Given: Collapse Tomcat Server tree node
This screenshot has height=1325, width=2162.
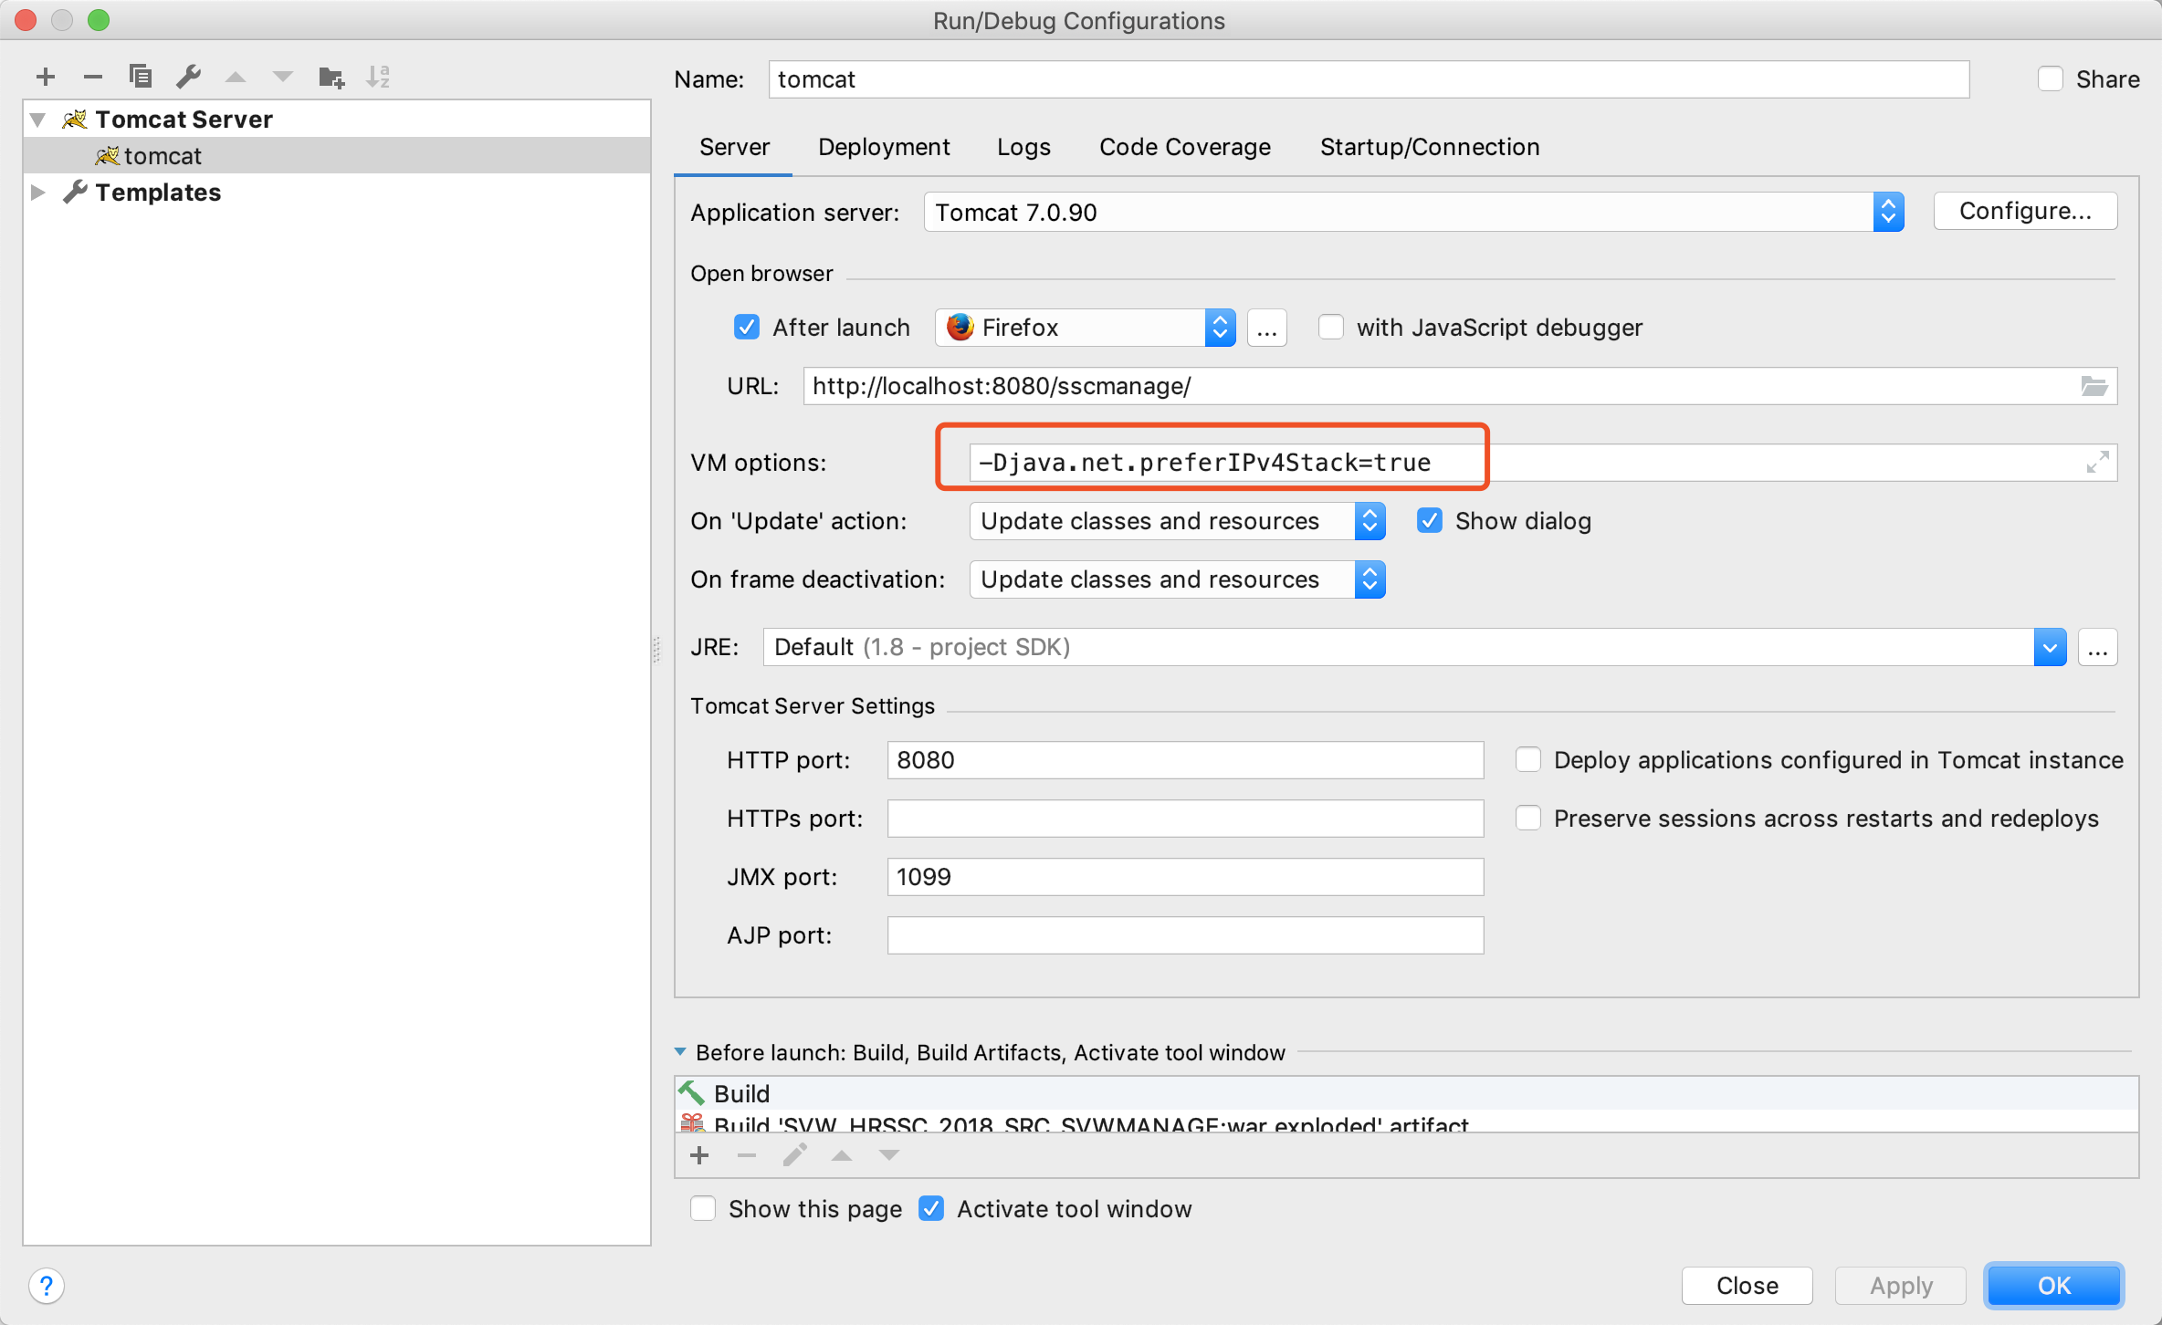Looking at the screenshot, I should point(37,120).
